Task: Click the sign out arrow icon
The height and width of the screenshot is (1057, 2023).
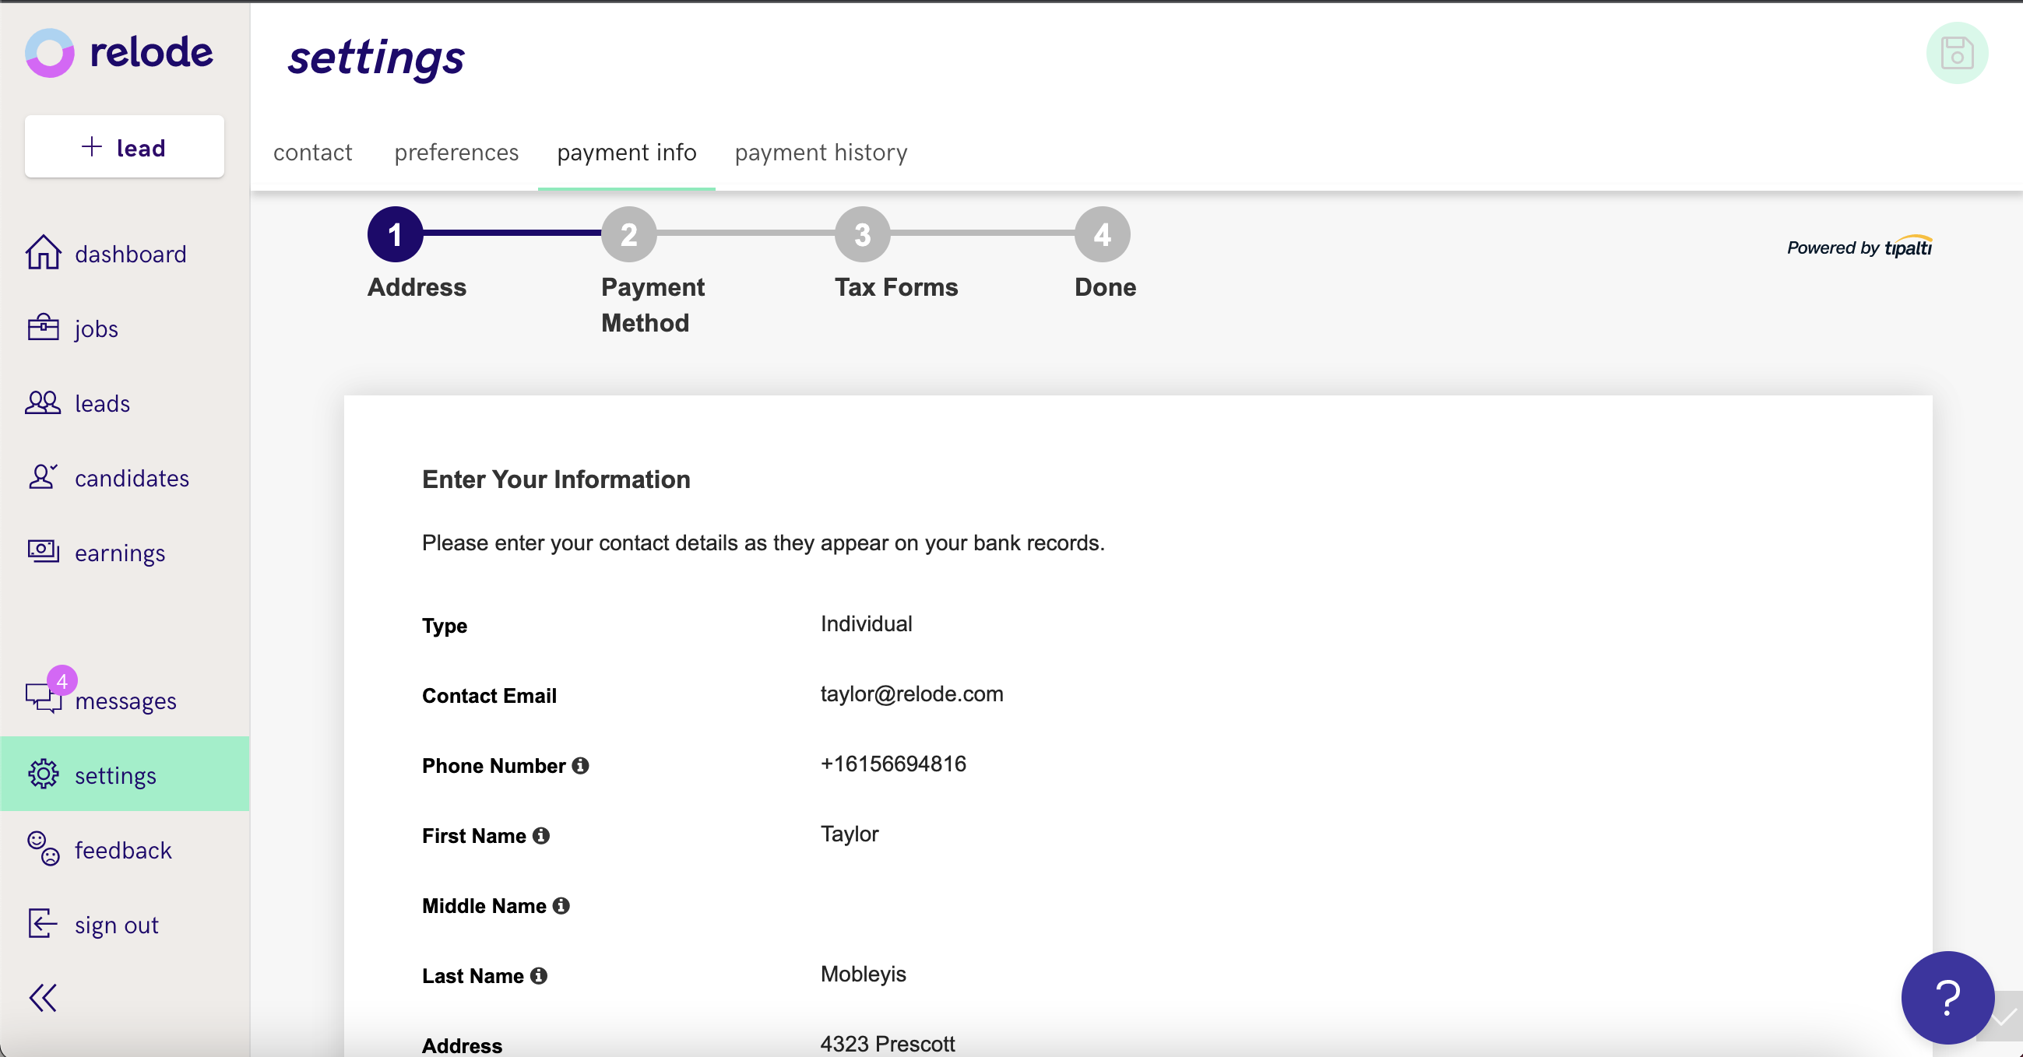Action: click(x=43, y=924)
